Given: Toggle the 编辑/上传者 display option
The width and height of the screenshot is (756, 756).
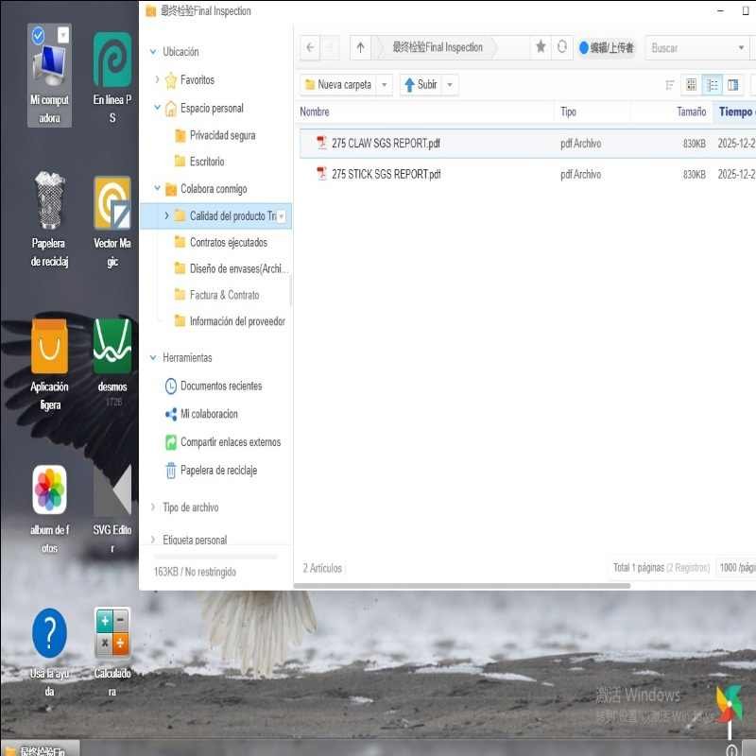Looking at the screenshot, I should (x=606, y=46).
